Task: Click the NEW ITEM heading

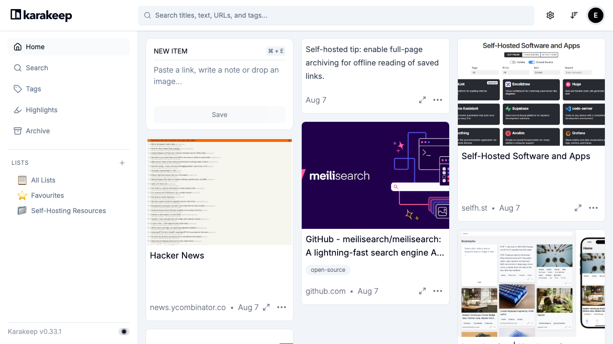Action: (170, 51)
